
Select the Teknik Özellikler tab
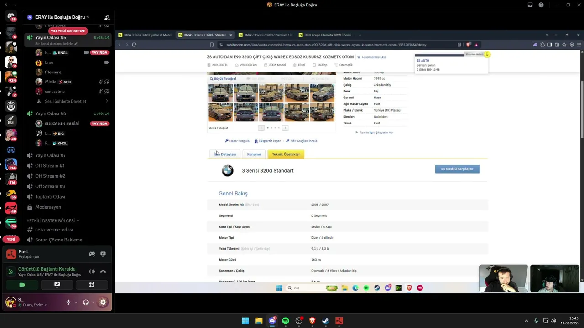tap(286, 154)
